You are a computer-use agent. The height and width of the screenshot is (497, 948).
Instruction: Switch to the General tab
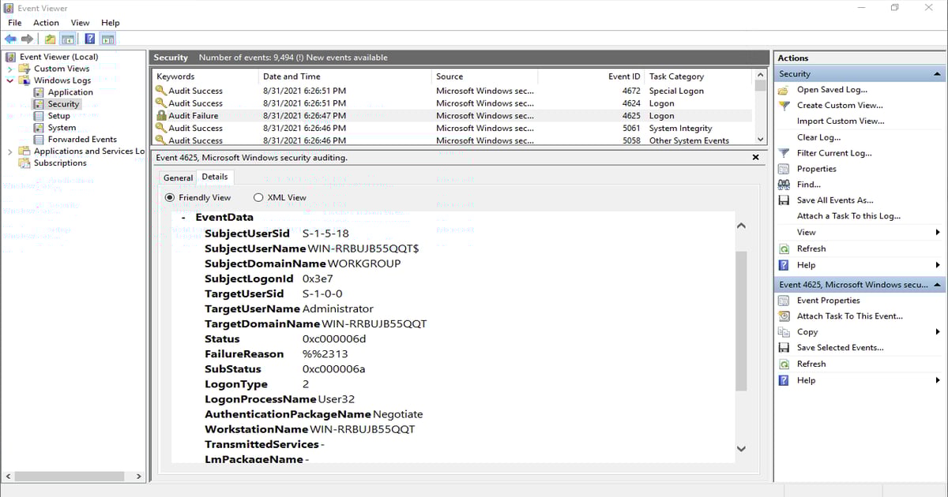(x=177, y=177)
